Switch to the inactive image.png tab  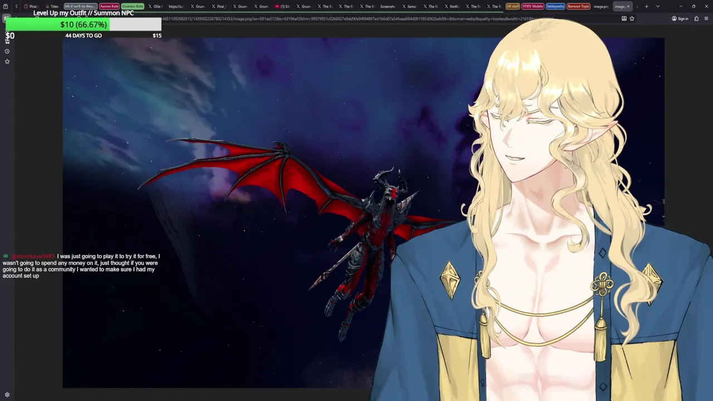tap(601, 6)
